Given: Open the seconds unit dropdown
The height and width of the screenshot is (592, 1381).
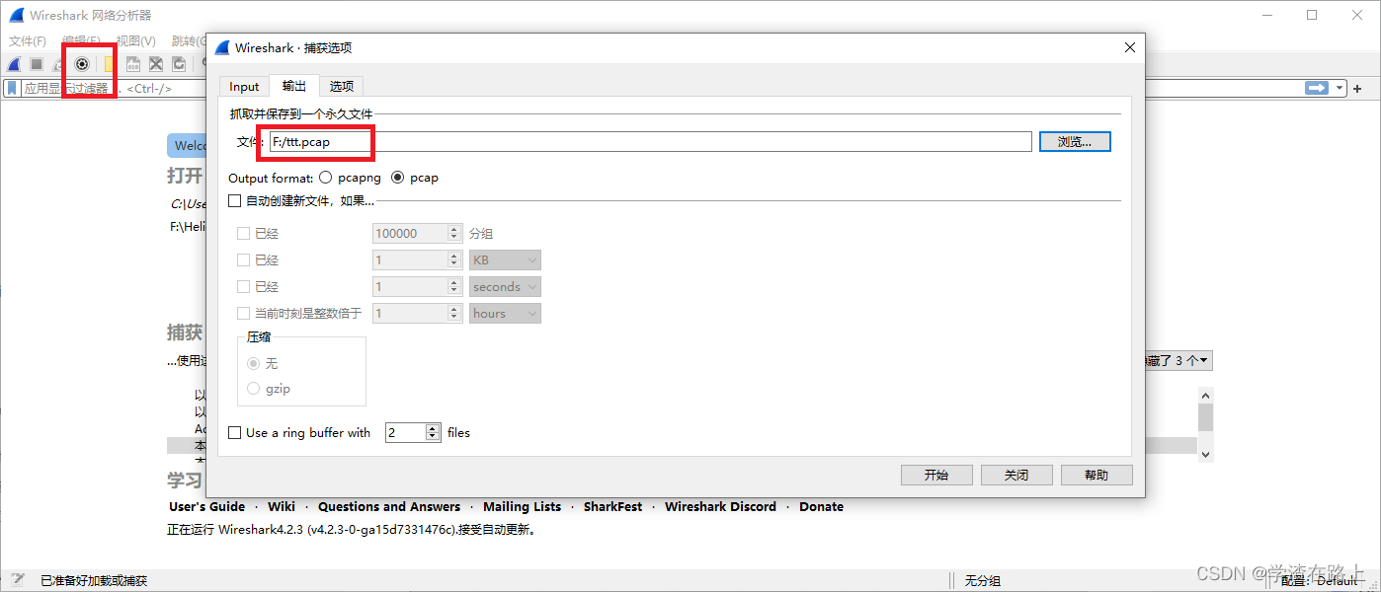Looking at the screenshot, I should (505, 287).
